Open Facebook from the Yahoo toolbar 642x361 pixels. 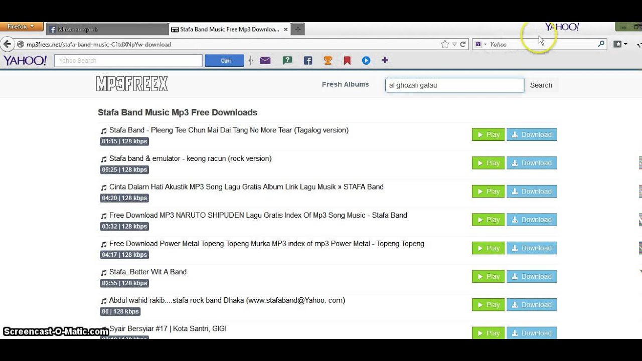pos(308,61)
